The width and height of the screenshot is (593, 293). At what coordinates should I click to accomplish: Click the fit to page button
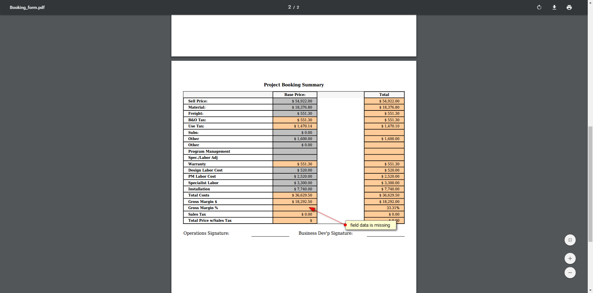(x=570, y=240)
